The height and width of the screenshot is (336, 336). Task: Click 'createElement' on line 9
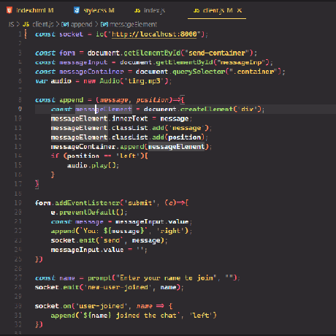[207, 109]
